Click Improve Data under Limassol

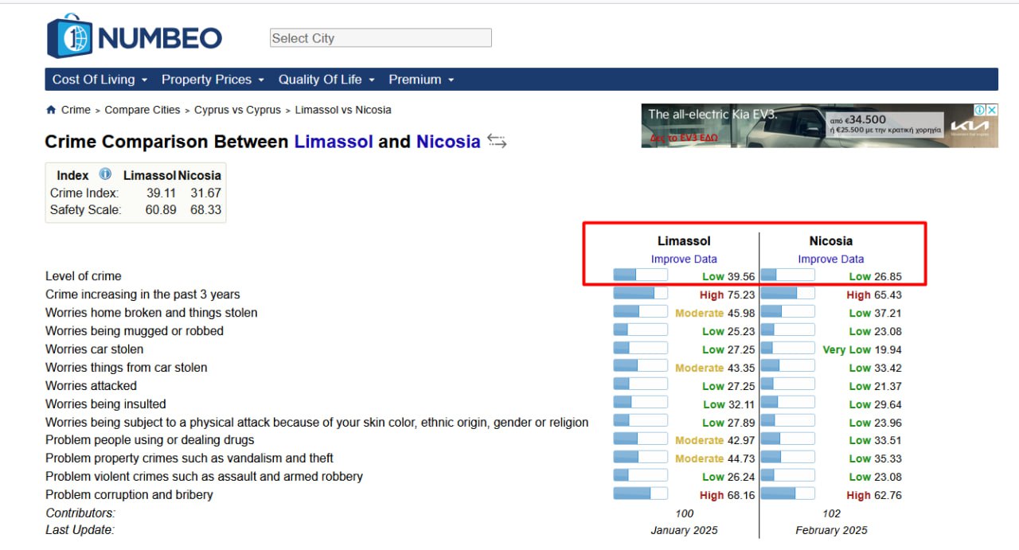(x=684, y=259)
